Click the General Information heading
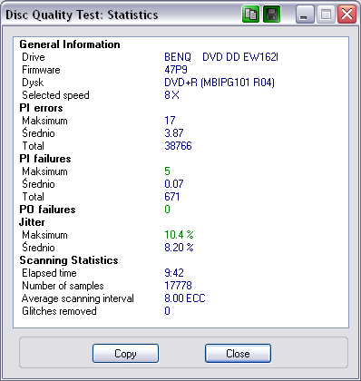The image size is (361, 381). point(70,44)
